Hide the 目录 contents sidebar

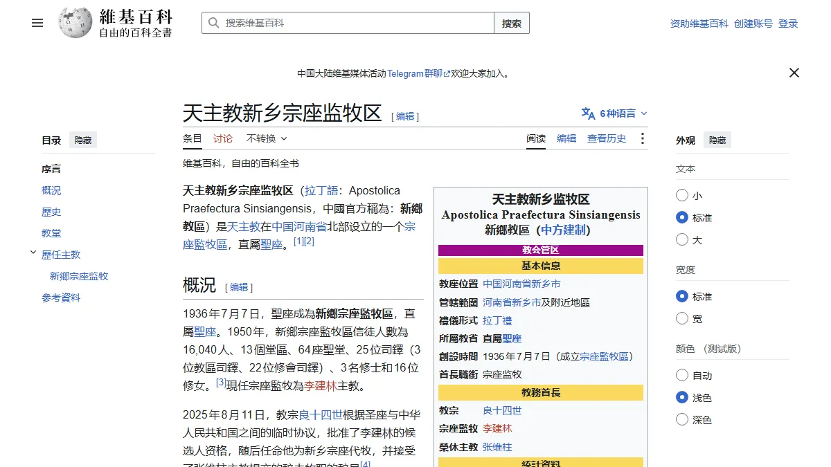(x=83, y=140)
